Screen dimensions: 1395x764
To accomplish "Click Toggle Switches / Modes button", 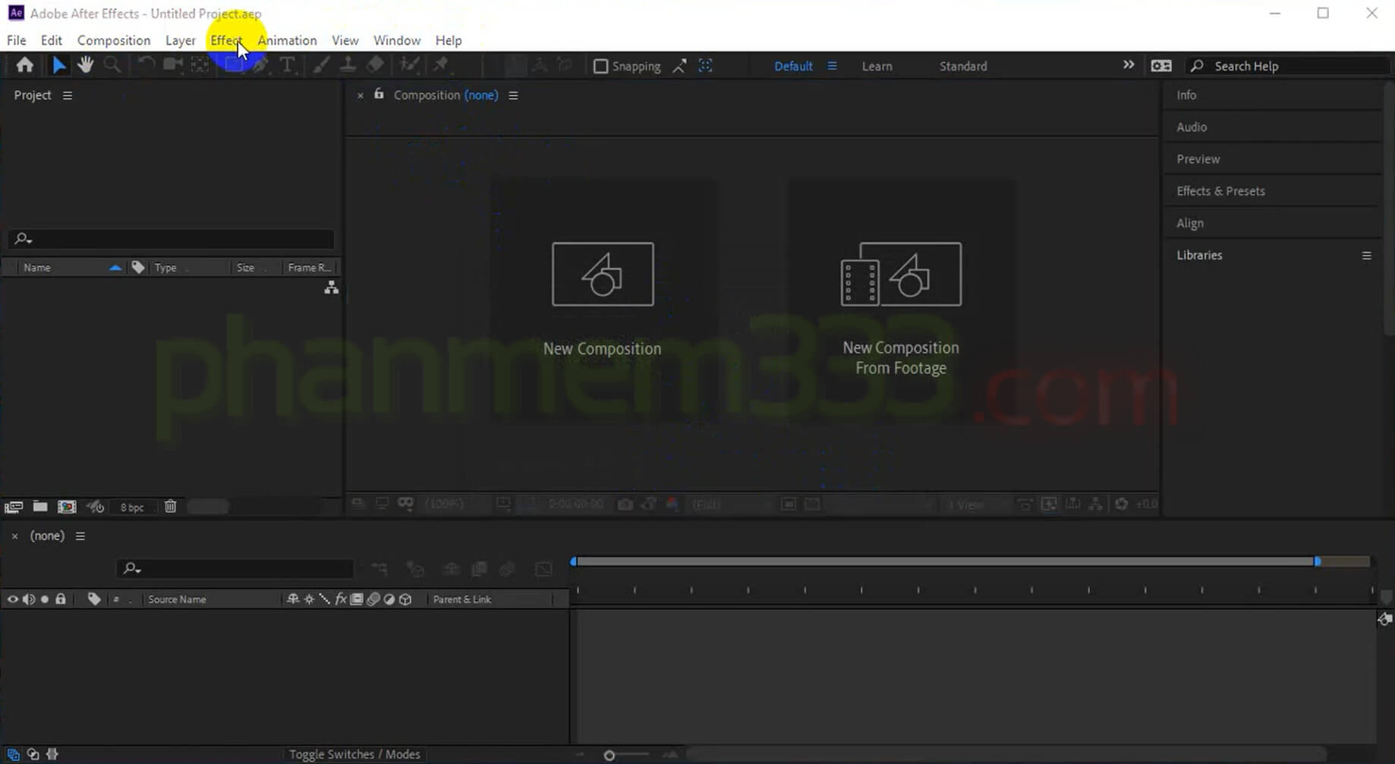I will coord(354,754).
